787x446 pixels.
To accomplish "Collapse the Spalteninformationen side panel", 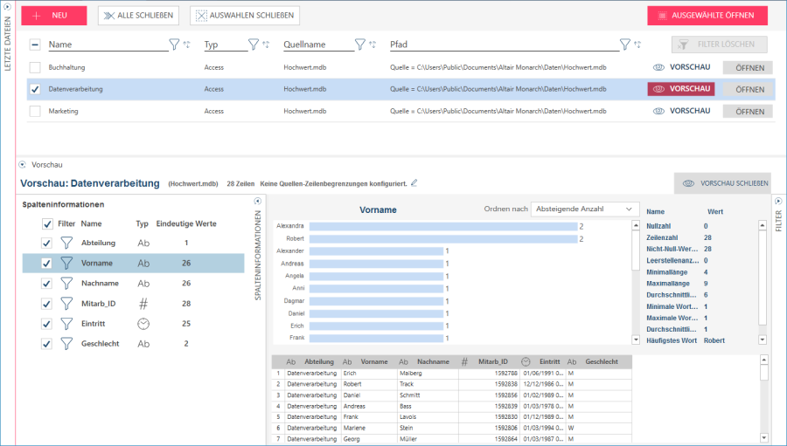I will coord(258,202).
